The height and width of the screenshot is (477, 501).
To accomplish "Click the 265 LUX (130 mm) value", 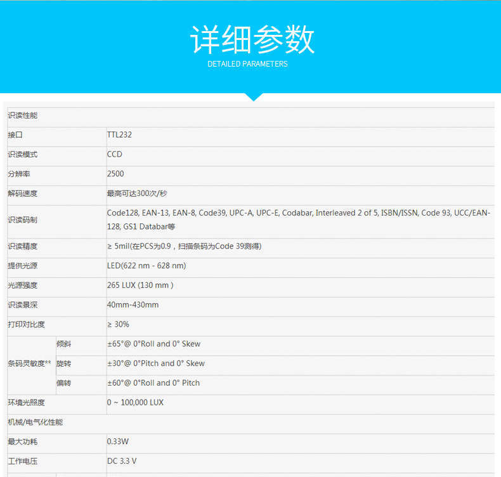I will tap(140, 285).
